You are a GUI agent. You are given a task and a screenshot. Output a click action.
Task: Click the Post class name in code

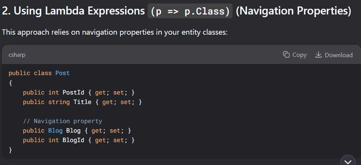tap(62, 73)
